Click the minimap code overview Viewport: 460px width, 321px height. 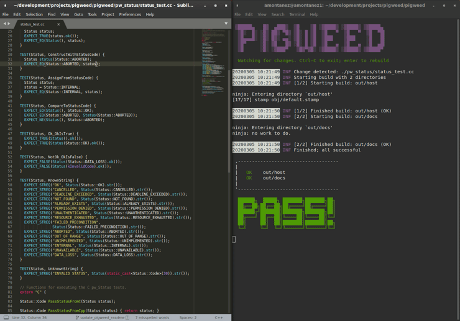(214, 62)
